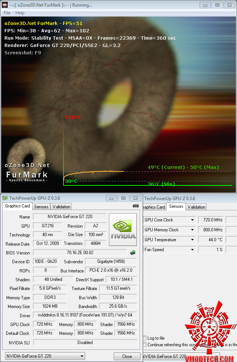Open card selector in right GPU-Z window
The image size is (237, 362).
point(181,356)
